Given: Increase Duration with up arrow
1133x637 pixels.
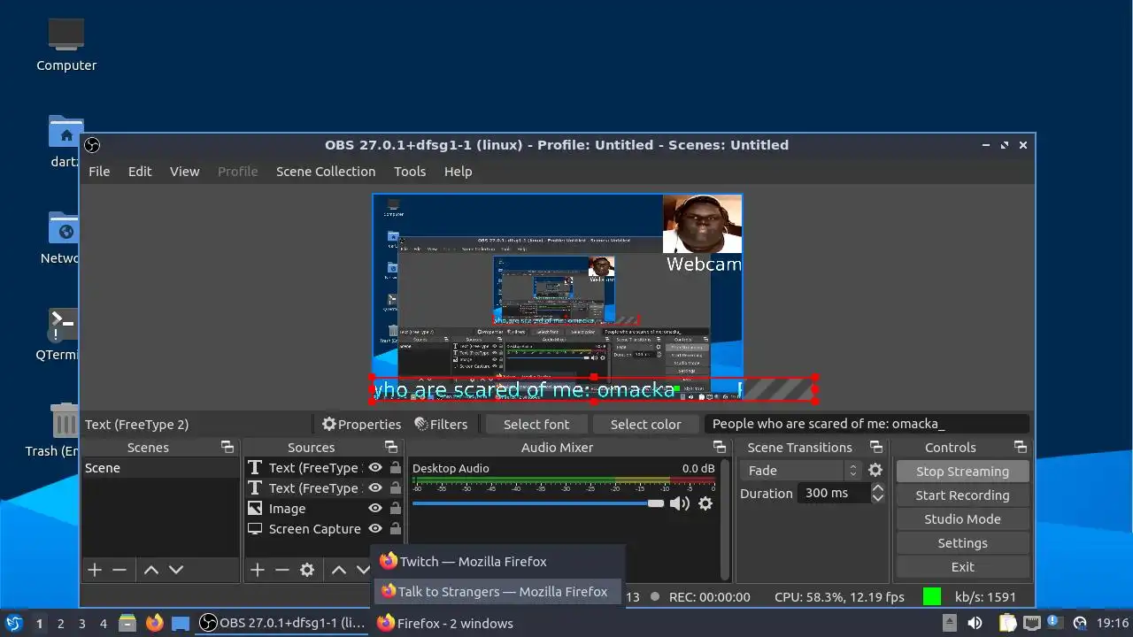Looking at the screenshot, I should click(x=878, y=487).
